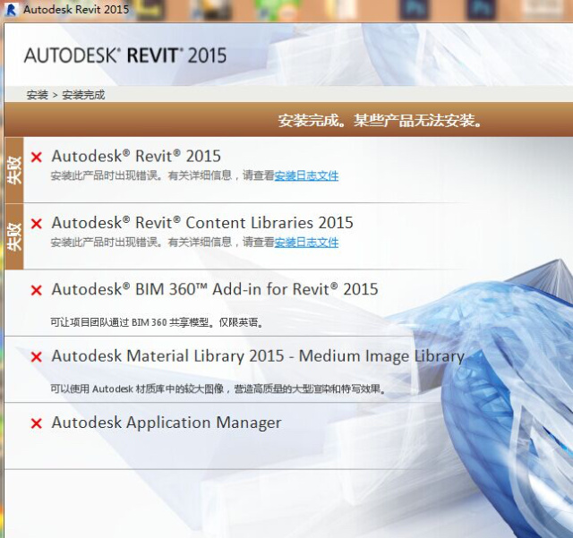Viewport: 573px width, 538px height.
Task: Open 安装日志文件 link under Revit Content Libraries
Action: [x=306, y=243]
